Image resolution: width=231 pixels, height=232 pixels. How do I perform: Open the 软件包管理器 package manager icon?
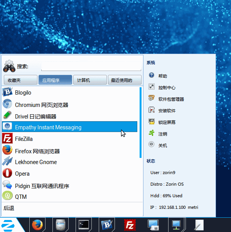click(x=152, y=98)
